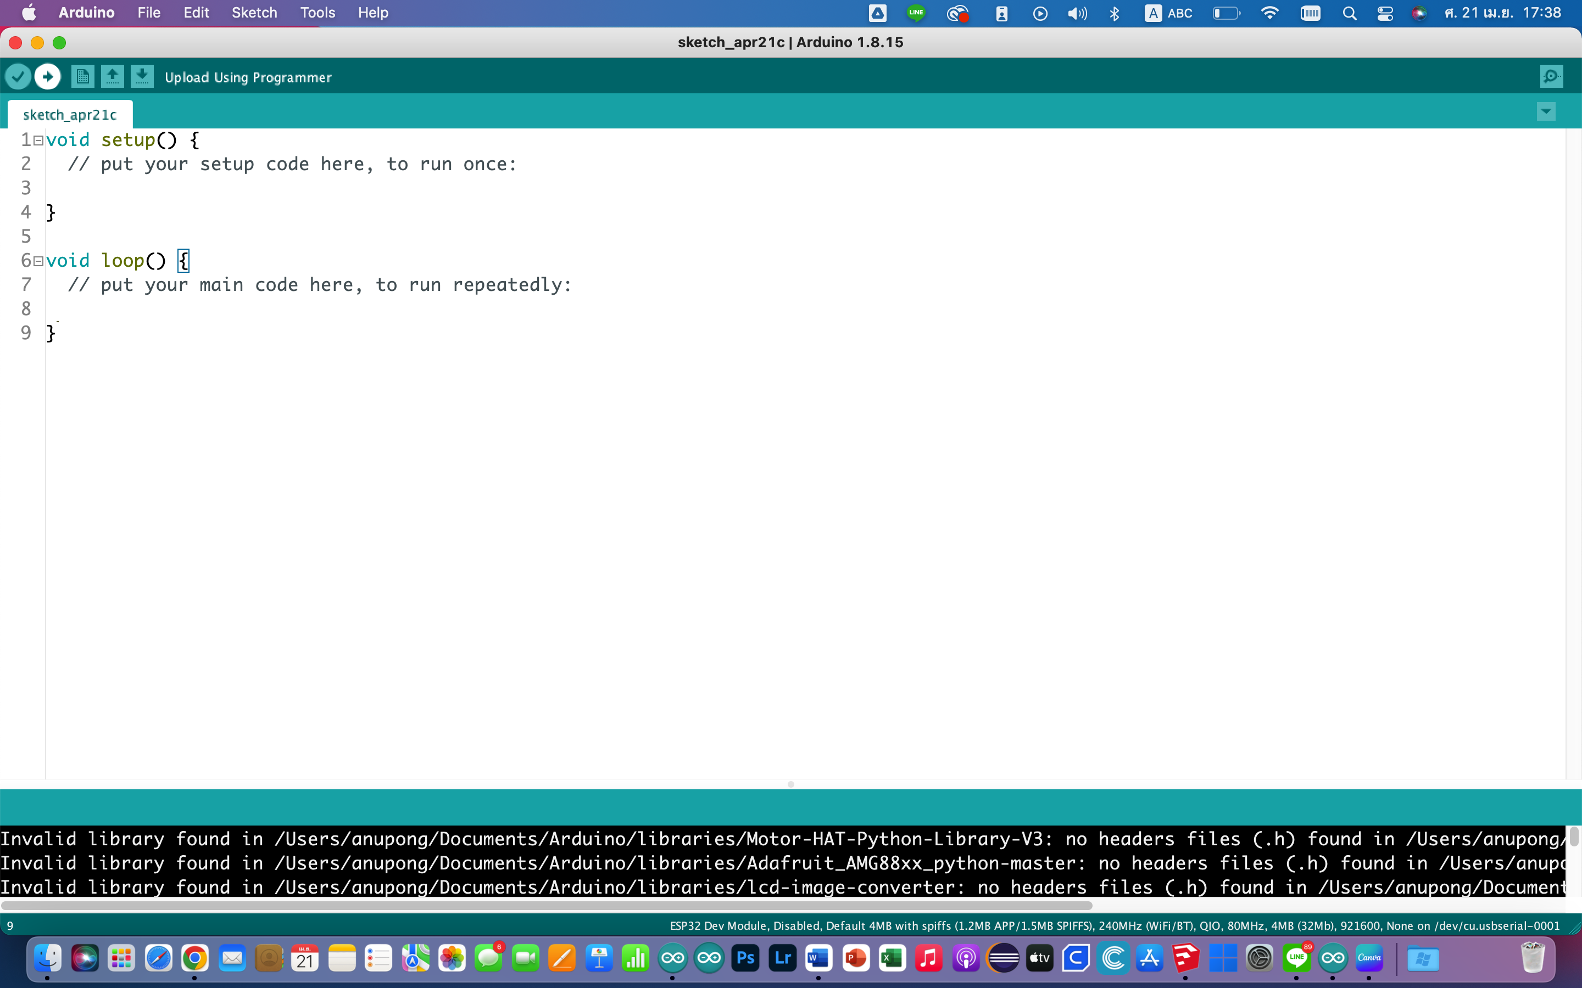Click the lcd-image-converter console message
Viewport: 1582px width, 988px height.
782,888
